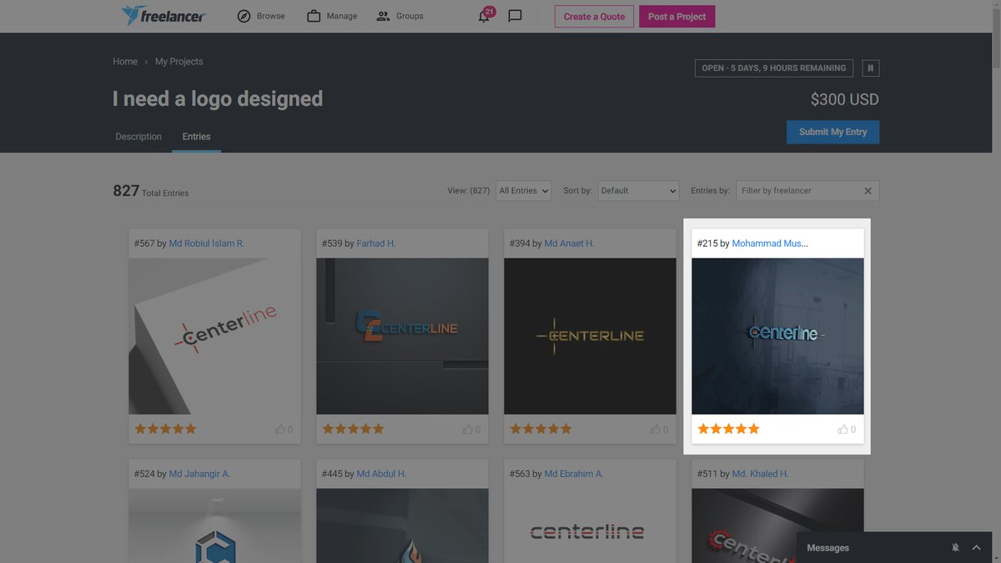Clear the freelancer filter field
1001x563 pixels.
tap(868, 190)
